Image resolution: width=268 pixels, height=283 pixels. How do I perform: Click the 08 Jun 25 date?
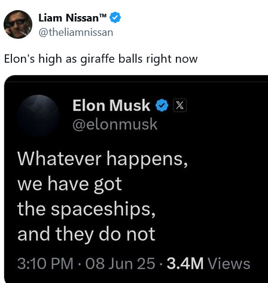pyautogui.click(x=120, y=263)
